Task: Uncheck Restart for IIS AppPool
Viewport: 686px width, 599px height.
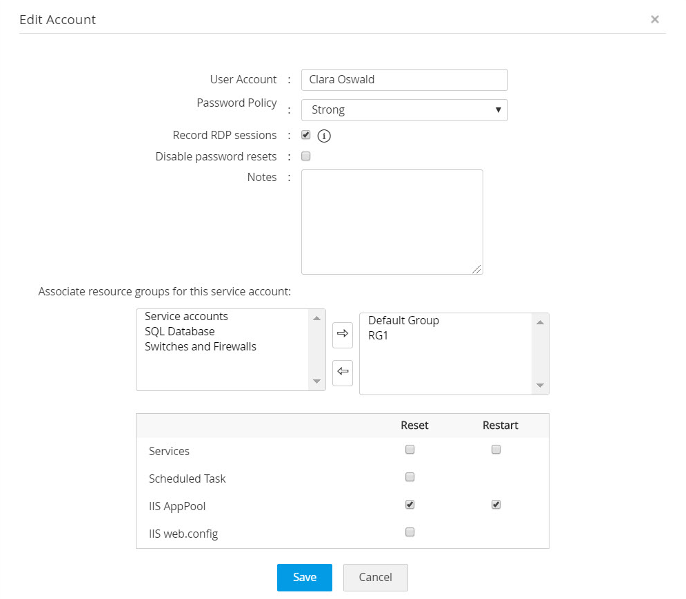Action: (x=496, y=505)
